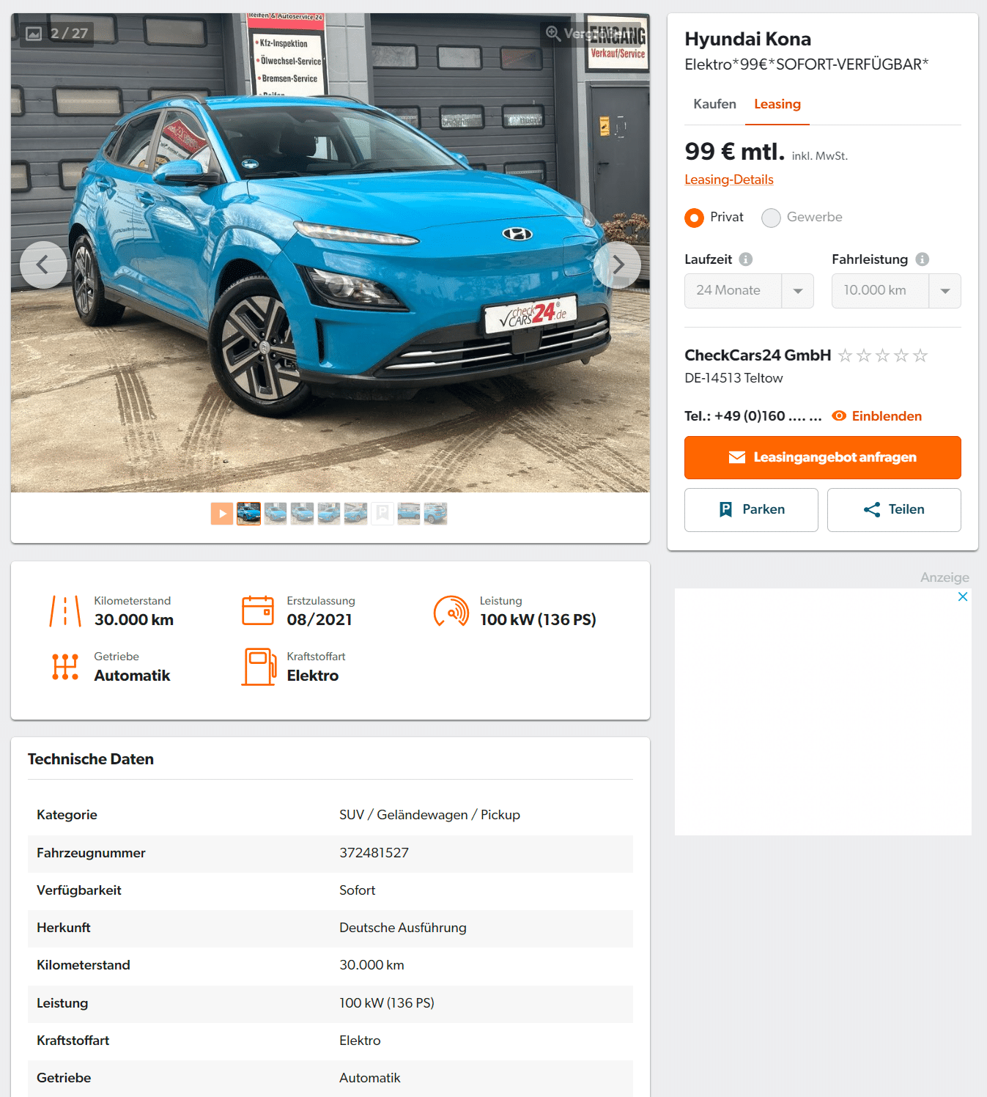987x1097 pixels.
Task: Open the Leasing-Details link
Action: [x=729, y=180]
